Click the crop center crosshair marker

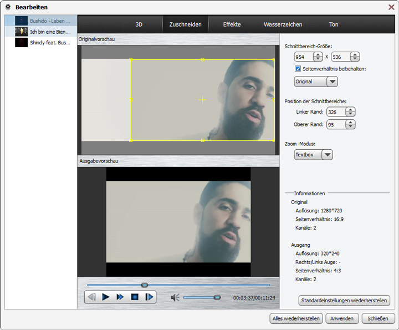[203, 100]
